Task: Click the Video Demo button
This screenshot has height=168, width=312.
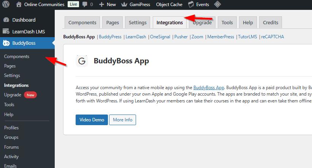Action: pyautogui.click(x=92, y=120)
